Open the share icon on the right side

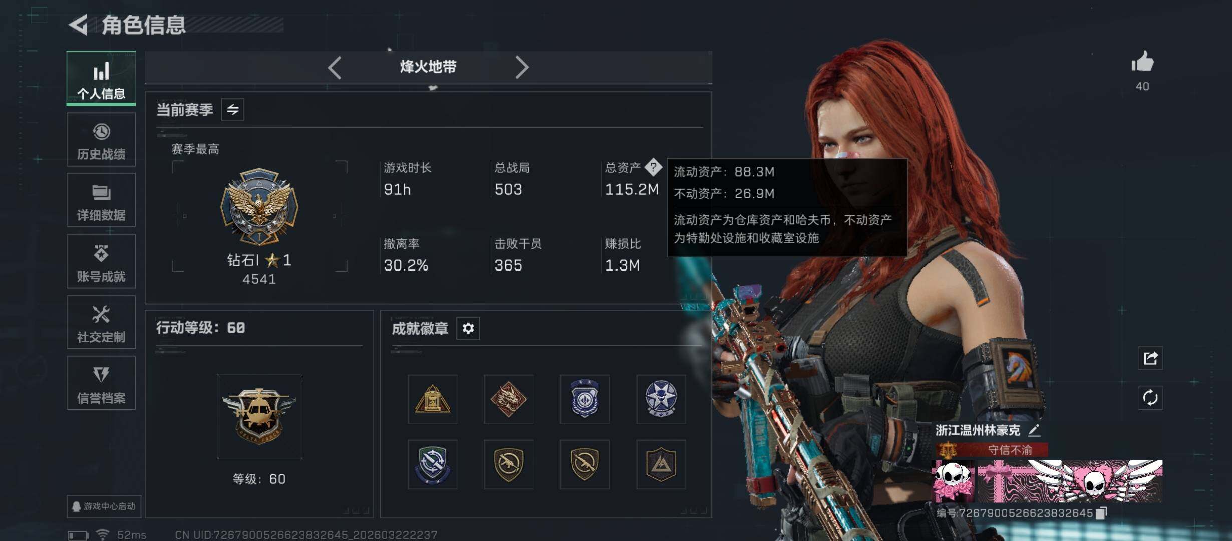1150,358
